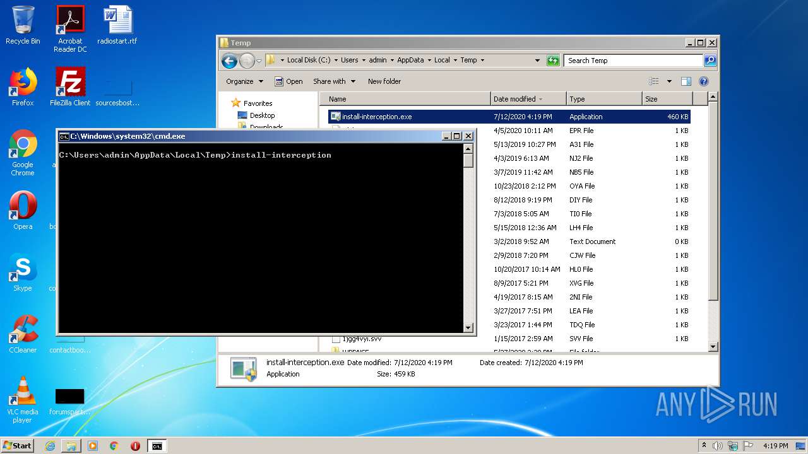The width and height of the screenshot is (808, 454).
Task: Switch to the cmd.exe taskbar button
Action: coord(157,446)
